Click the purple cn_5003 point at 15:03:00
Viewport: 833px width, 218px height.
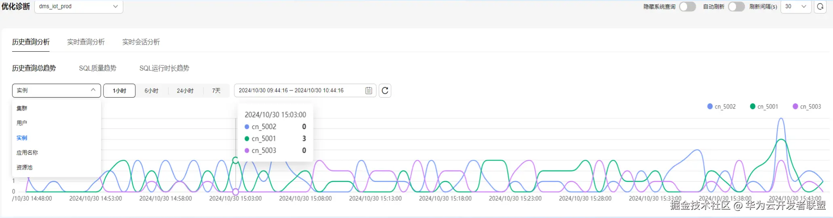[x=236, y=192]
